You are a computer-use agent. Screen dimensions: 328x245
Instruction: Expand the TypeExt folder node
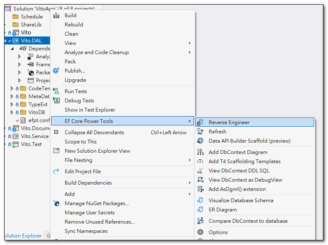[12, 104]
